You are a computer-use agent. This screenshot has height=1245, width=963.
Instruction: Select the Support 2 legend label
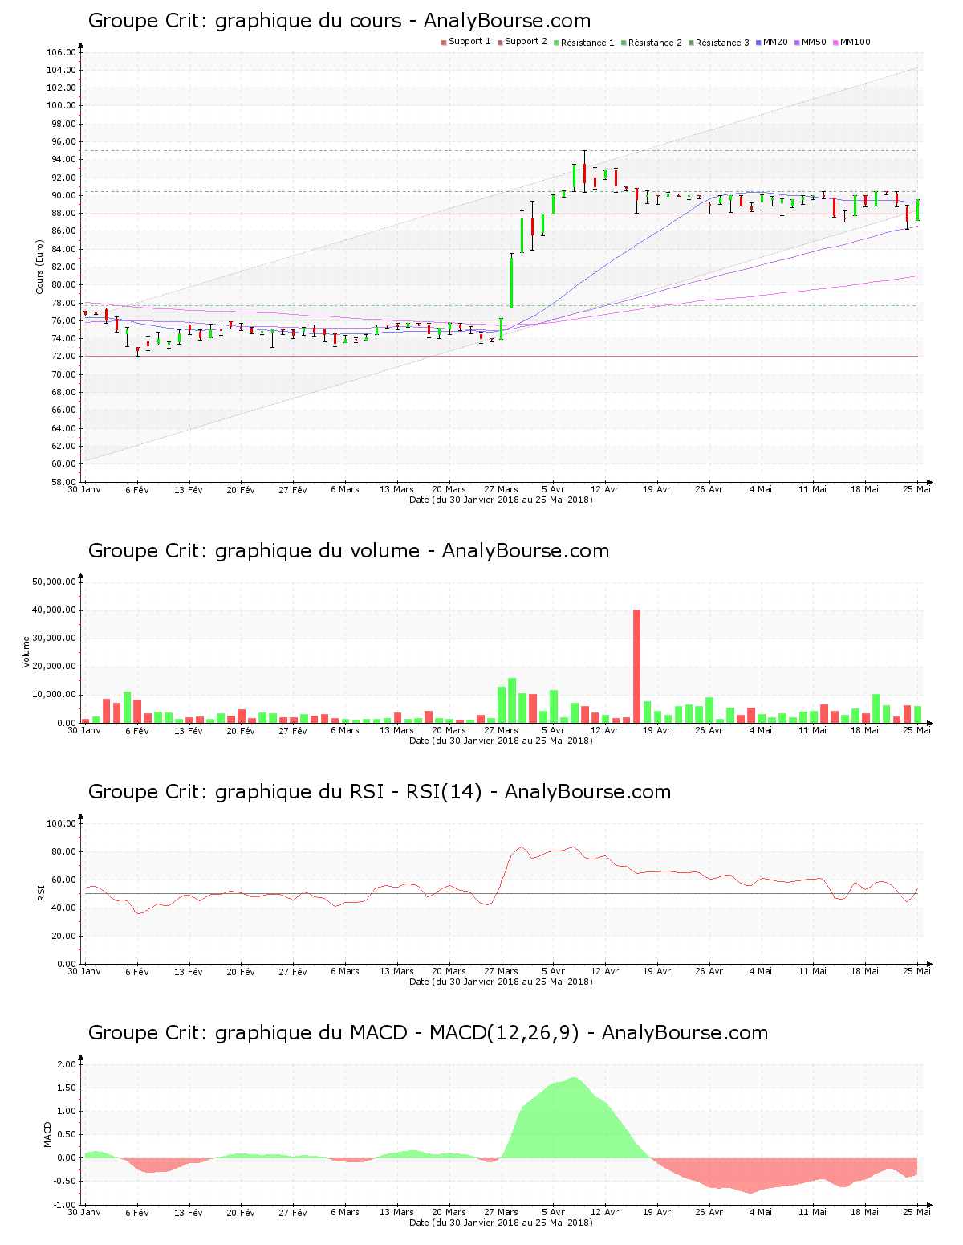tap(526, 42)
